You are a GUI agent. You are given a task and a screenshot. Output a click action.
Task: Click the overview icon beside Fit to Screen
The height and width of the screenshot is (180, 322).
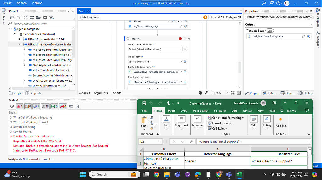239,93
